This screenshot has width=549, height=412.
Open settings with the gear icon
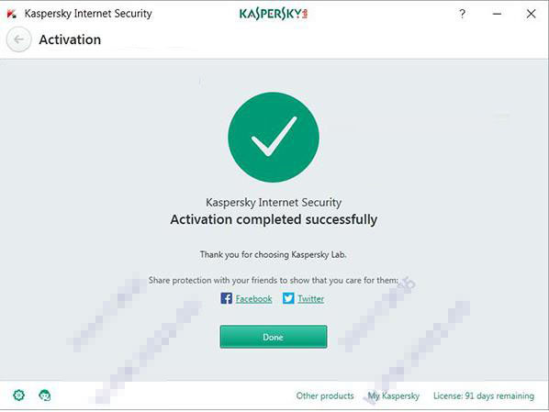click(x=19, y=395)
